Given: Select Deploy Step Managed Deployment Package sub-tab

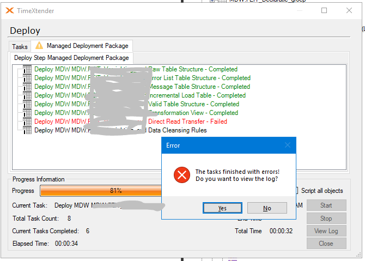Looking at the screenshot, I should [x=71, y=58].
